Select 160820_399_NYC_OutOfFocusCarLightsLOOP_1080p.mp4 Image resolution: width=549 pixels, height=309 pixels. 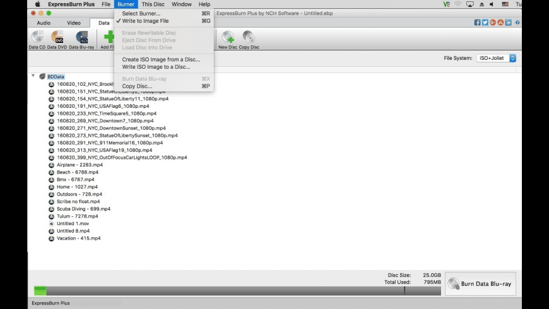click(122, 158)
